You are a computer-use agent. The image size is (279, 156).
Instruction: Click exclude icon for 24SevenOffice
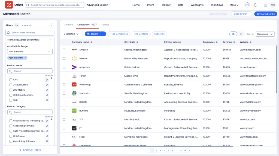[x=47, y=85]
